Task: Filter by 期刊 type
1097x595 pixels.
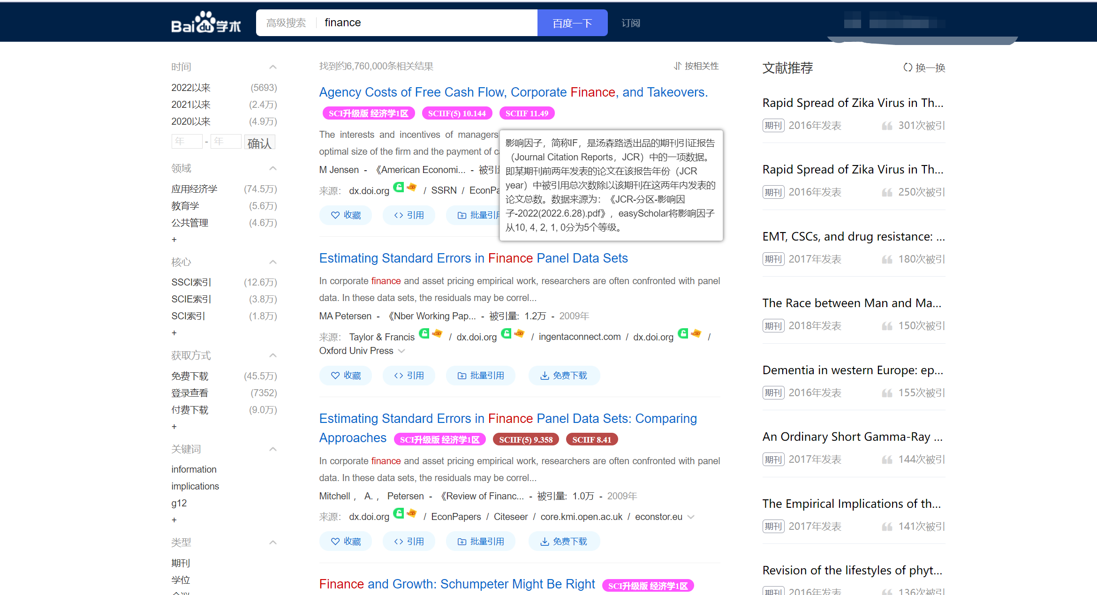Action: tap(181, 563)
